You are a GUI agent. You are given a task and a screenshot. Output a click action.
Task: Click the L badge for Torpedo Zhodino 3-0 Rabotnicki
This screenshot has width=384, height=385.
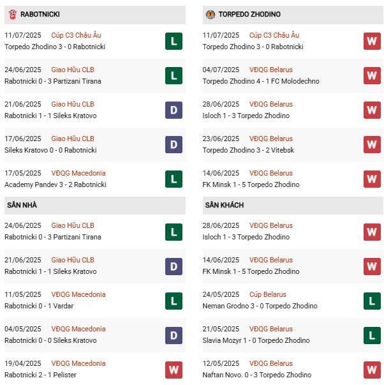tap(174, 42)
